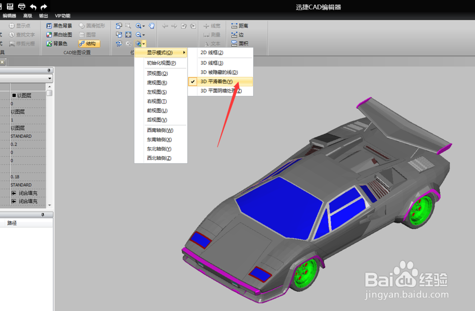Click the rotate counter-clockwise icon

pos(184,26)
